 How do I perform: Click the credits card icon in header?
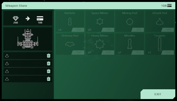pyautogui.click(x=169, y=6)
